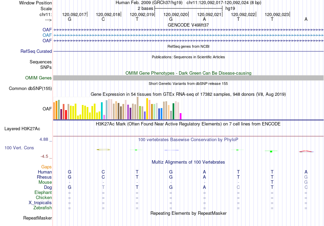Click the Window Position track label

pos(35,3)
